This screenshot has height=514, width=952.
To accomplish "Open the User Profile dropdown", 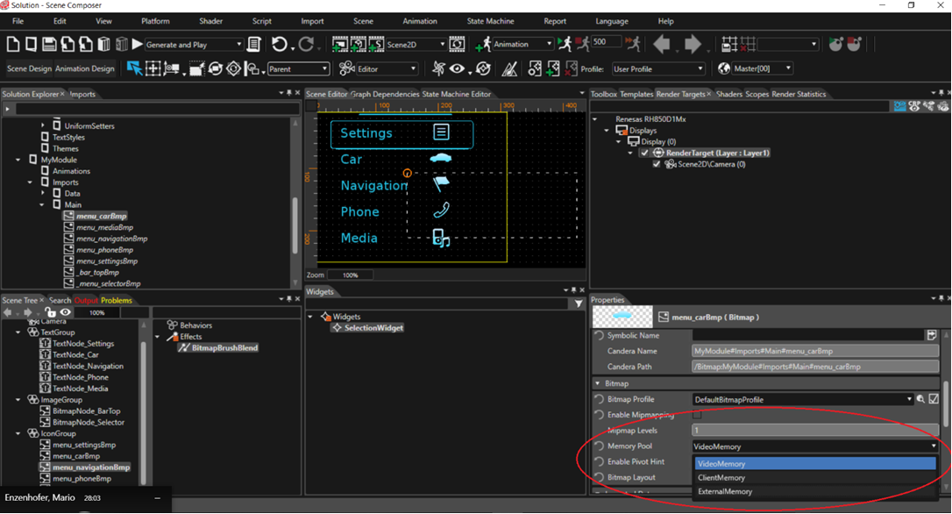I will pyautogui.click(x=657, y=68).
